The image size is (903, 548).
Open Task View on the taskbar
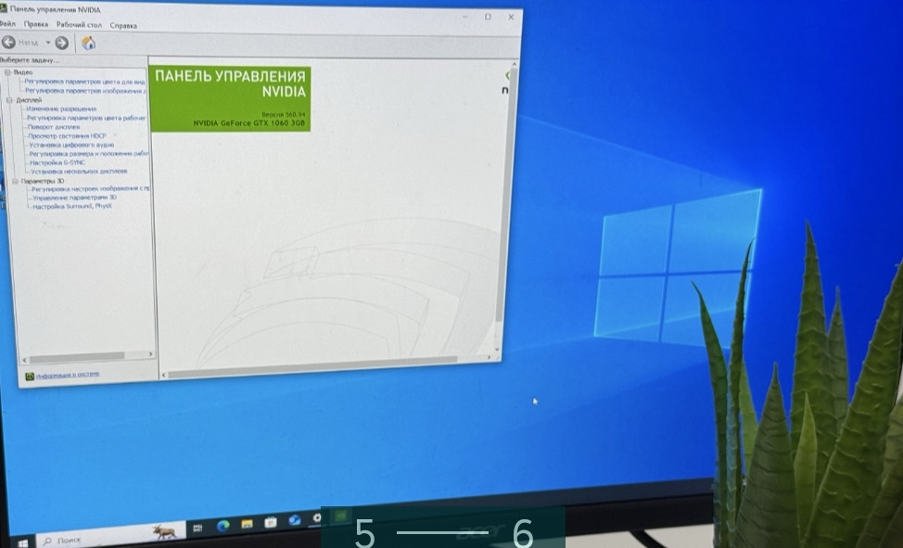pos(197,528)
